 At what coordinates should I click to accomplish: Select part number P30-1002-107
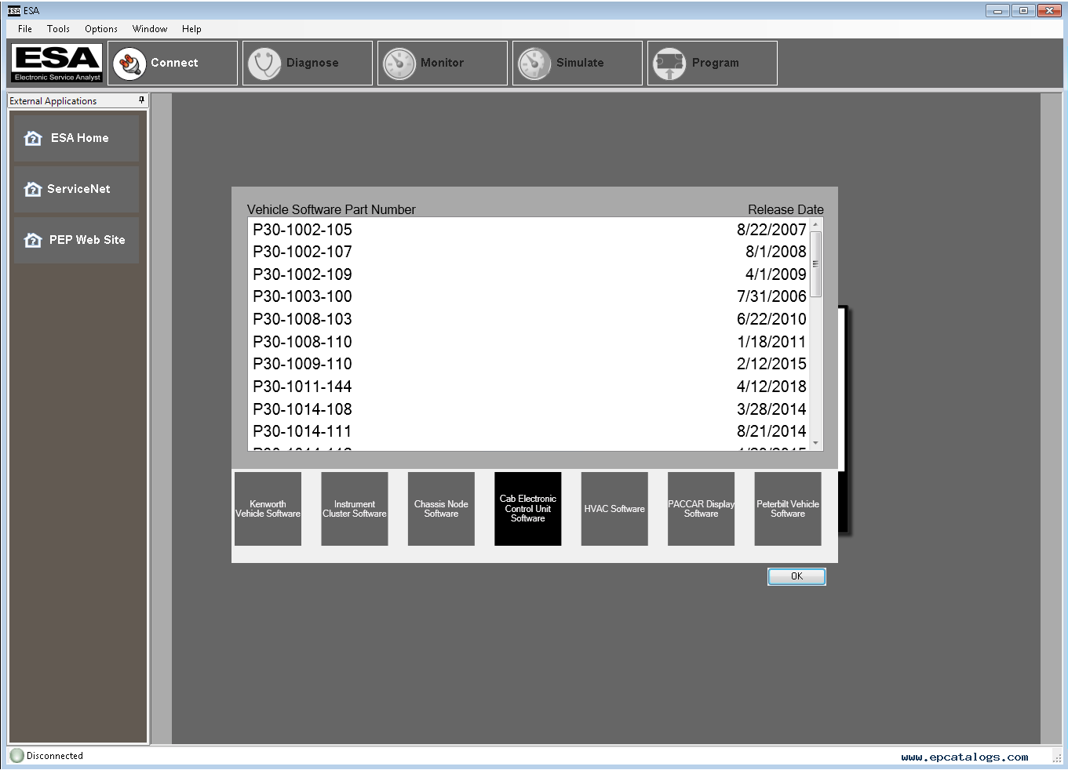coord(302,252)
